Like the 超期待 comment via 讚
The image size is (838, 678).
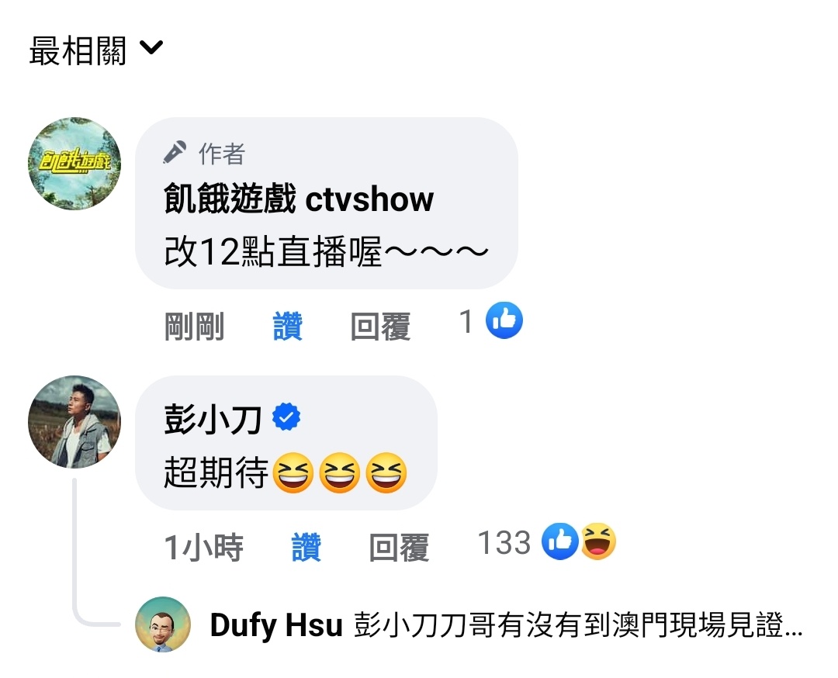[x=306, y=547]
